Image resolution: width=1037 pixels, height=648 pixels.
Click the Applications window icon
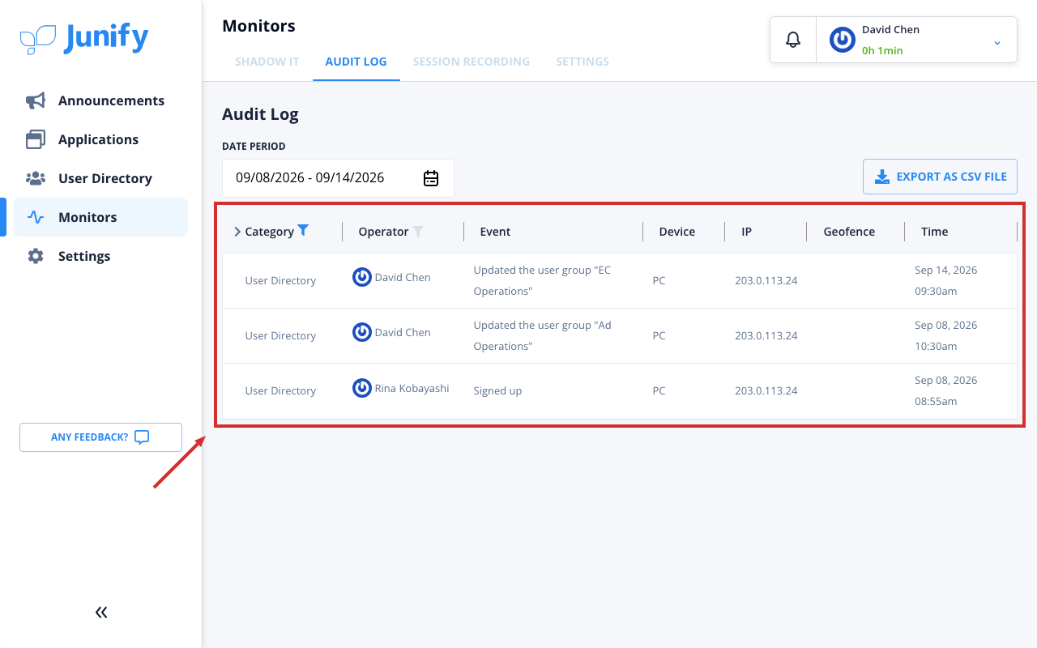36,139
